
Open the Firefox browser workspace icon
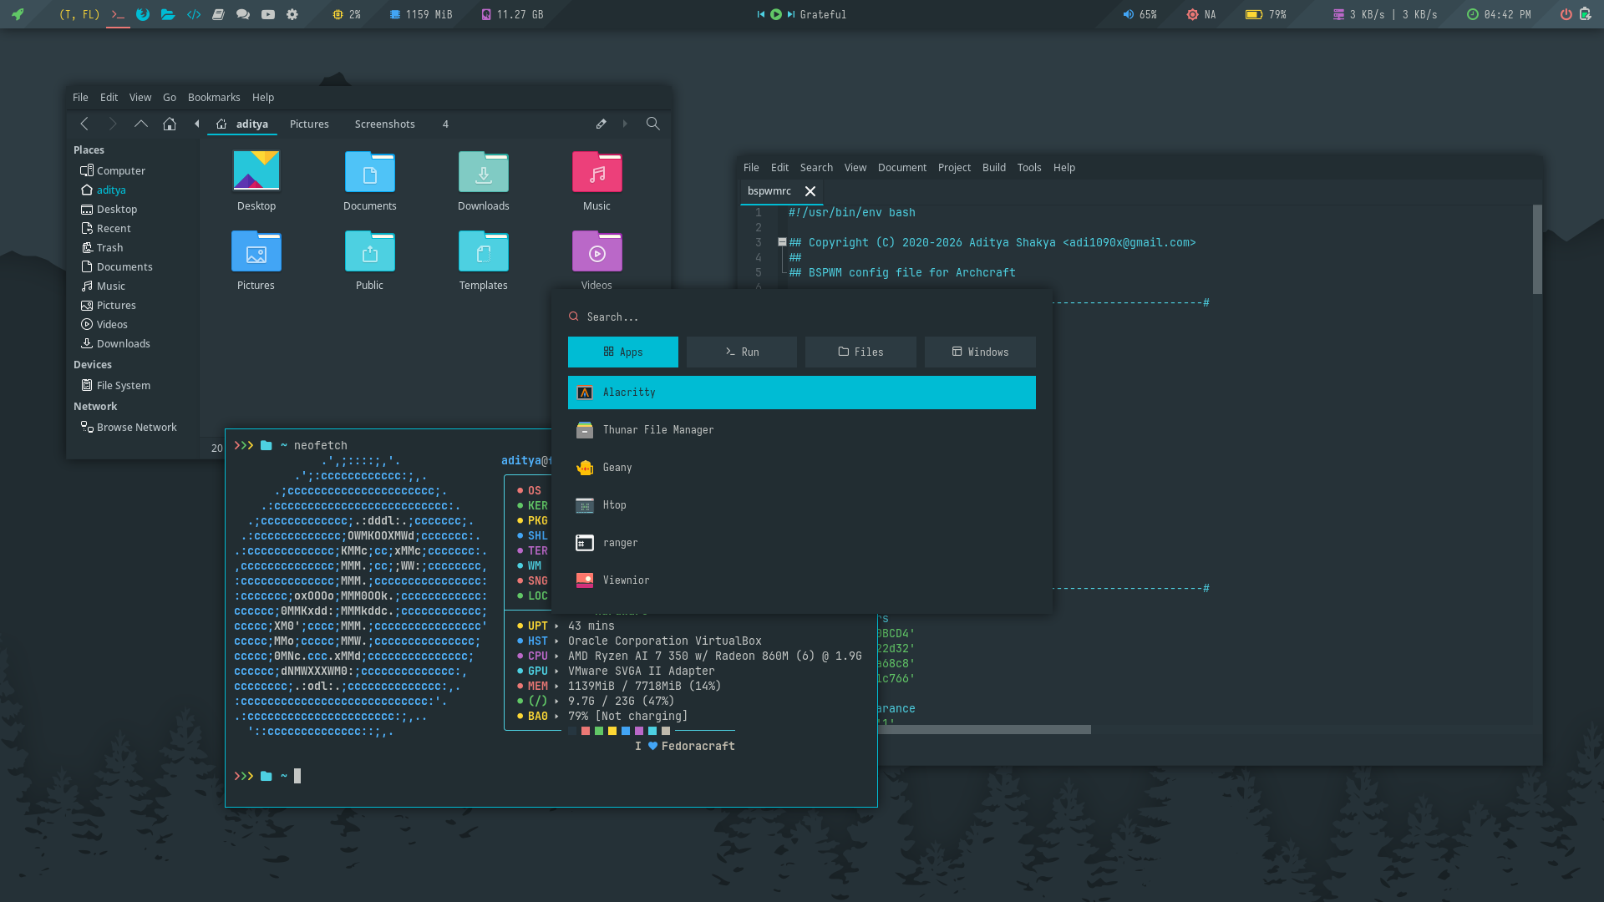click(x=143, y=14)
